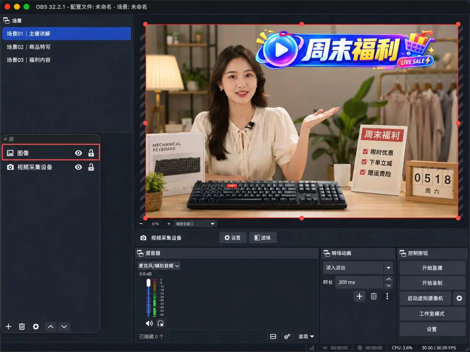Open the 选项 mixer dropdown
Screen dimensions: 470x352
pyautogui.click(x=306, y=336)
